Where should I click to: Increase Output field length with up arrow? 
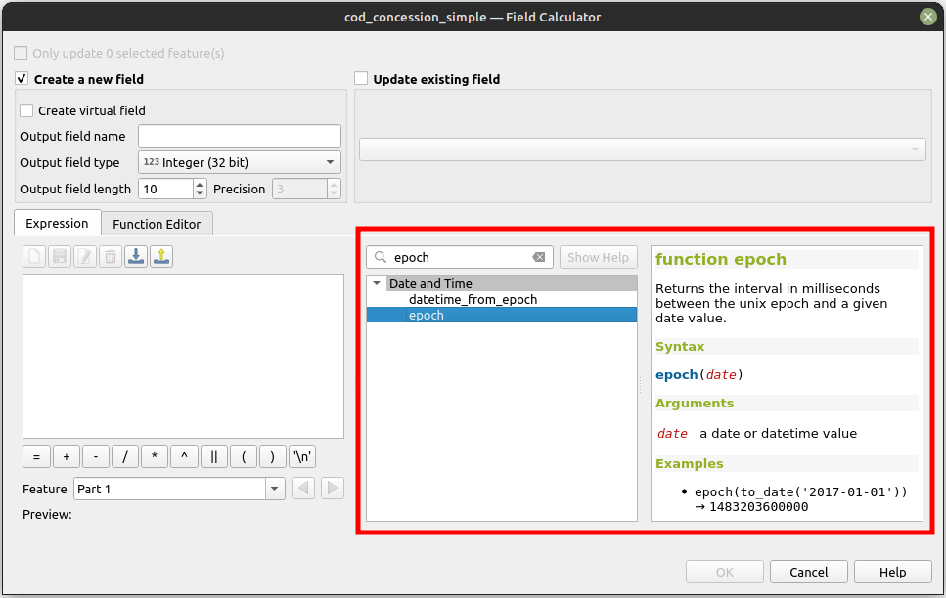coord(201,185)
